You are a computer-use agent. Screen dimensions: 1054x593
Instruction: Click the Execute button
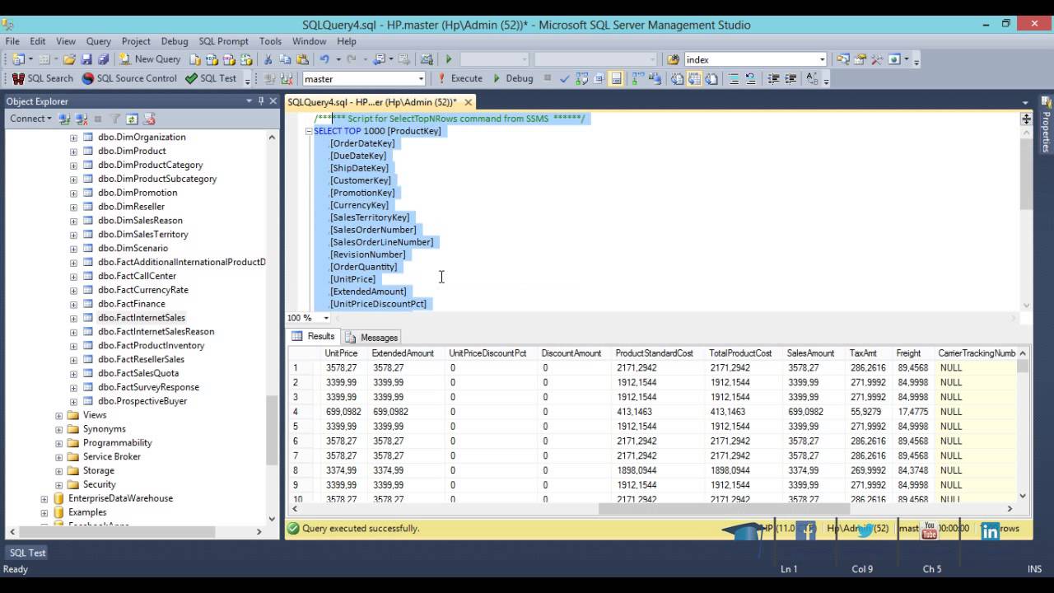[x=459, y=78]
